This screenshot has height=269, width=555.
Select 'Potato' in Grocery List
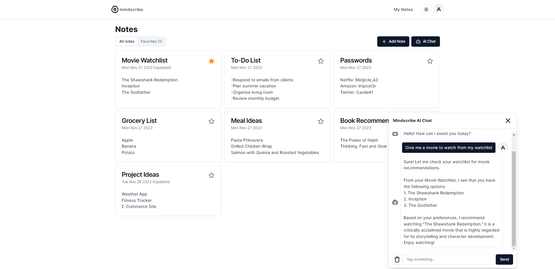click(128, 153)
